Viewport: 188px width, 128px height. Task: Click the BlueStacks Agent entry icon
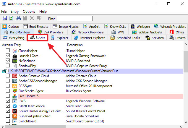15,91
